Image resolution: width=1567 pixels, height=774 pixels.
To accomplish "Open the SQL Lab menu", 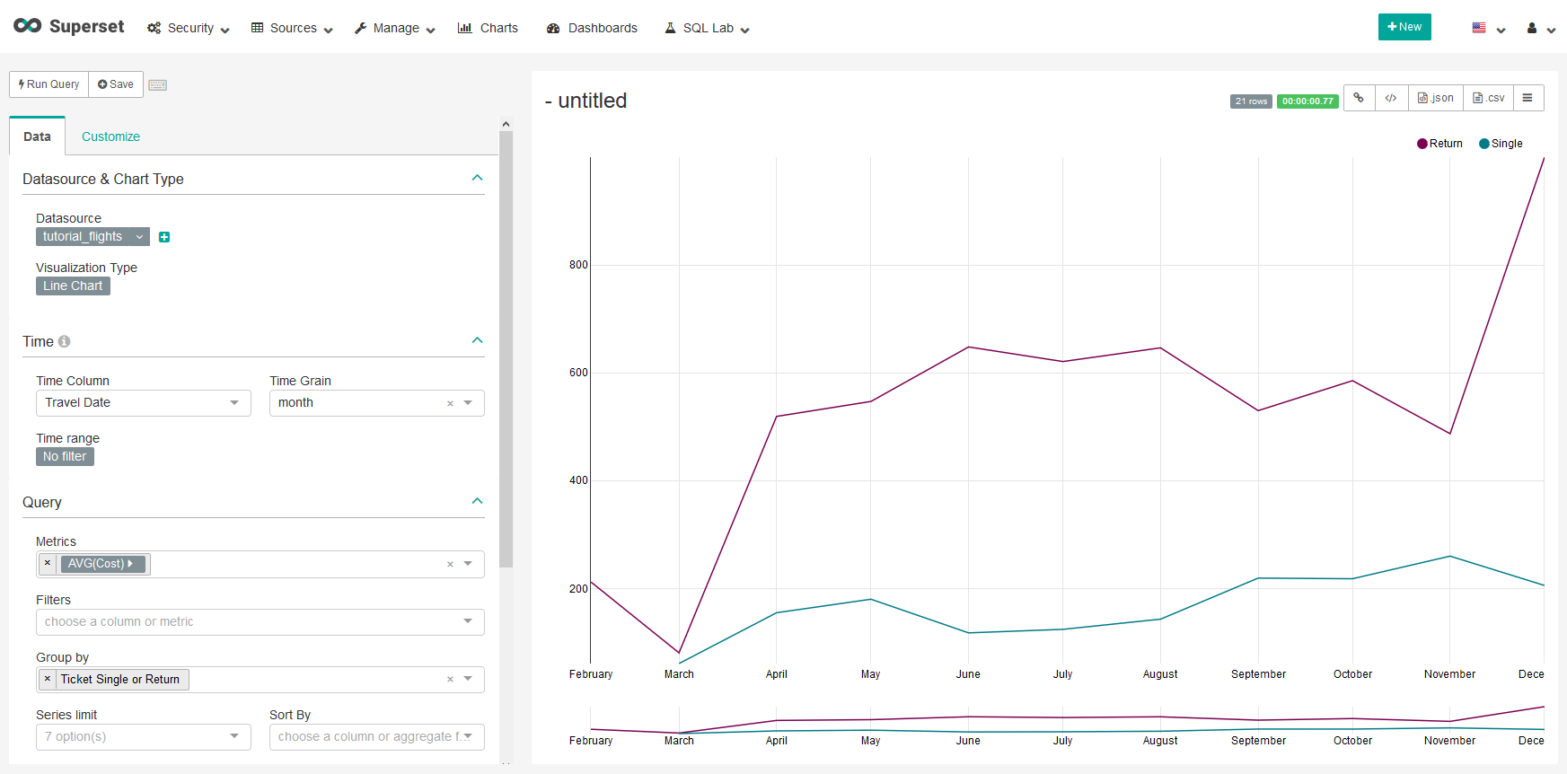I will click(707, 29).
